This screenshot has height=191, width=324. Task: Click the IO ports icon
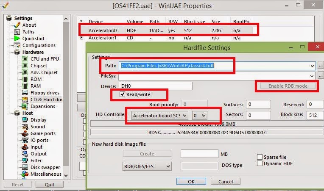pos(25,140)
